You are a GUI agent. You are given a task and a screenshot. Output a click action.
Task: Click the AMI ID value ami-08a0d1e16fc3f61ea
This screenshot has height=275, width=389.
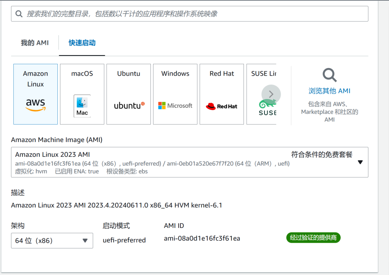point(202,239)
